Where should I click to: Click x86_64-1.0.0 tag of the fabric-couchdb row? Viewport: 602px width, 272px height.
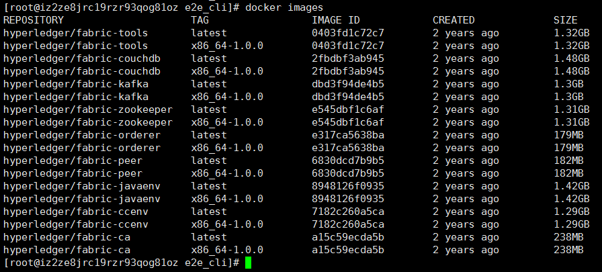[x=226, y=71]
